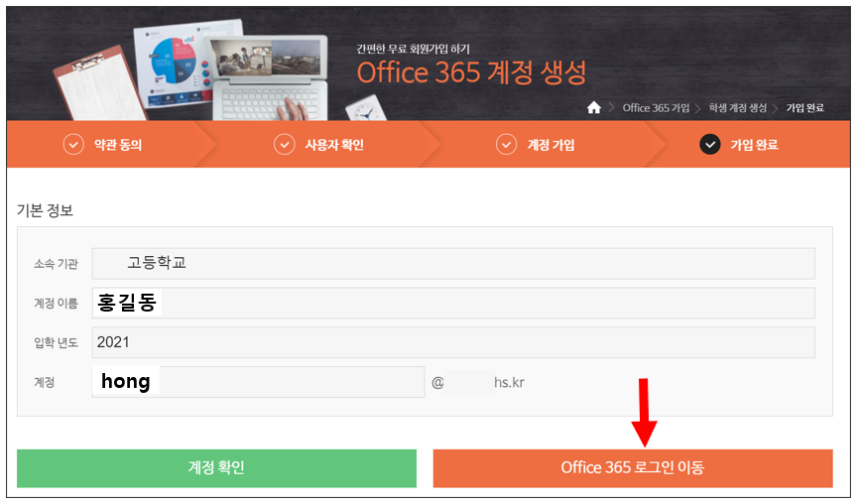The image size is (856, 504).
Task: Click the 입학 년도 label
Action: tap(56, 342)
